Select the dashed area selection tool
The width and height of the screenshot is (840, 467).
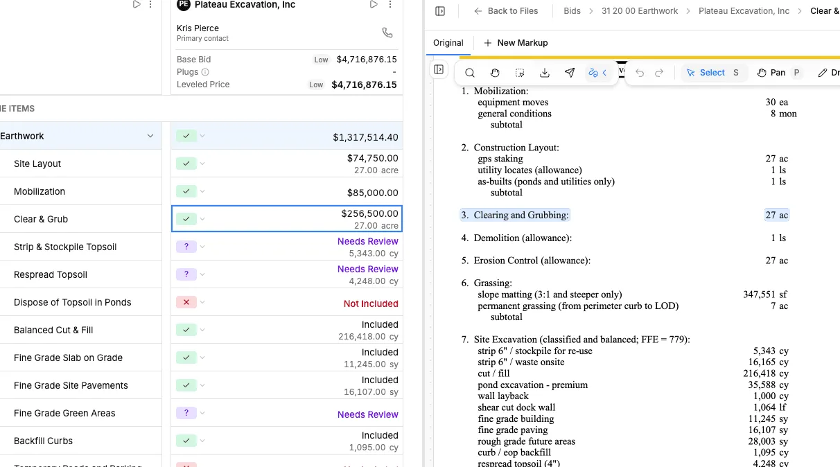(520, 73)
